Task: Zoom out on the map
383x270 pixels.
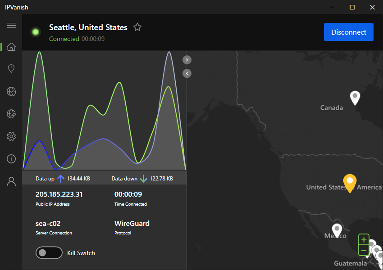Action: [x=364, y=250]
